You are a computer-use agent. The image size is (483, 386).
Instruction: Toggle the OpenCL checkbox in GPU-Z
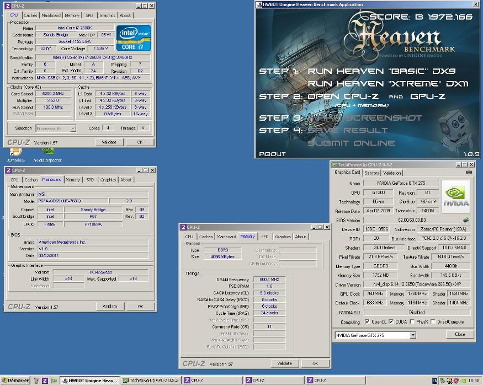point(367,321)
